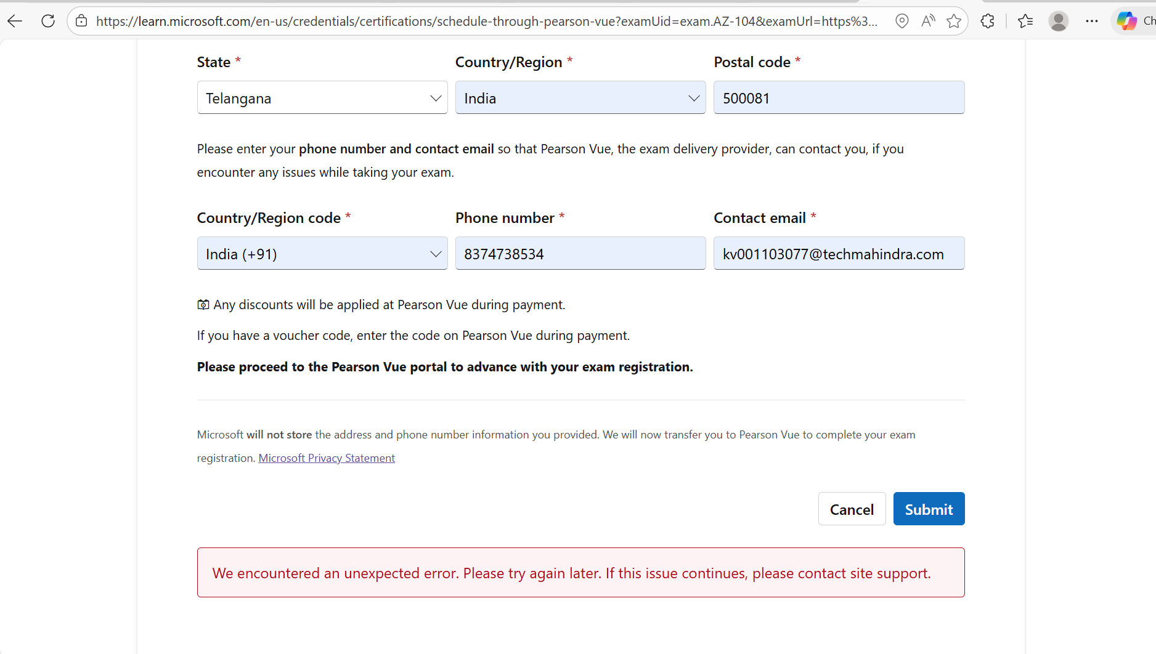Open the location permission icon in address bar
Image resolution: width=1156 pixels, height=654 pixels.
point(902,21)
